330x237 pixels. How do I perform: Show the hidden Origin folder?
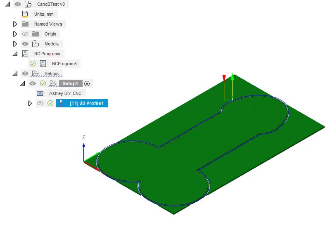pyautogui.click(x=25, y=34)
